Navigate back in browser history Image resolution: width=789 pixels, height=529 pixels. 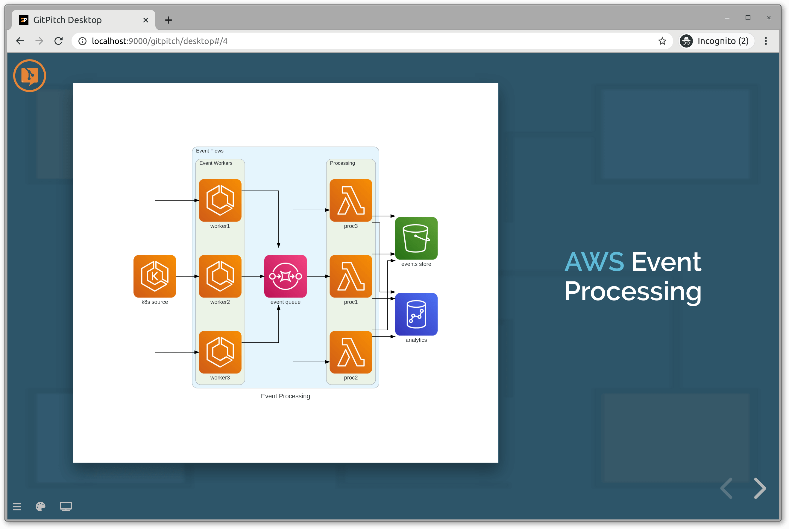pos(20,41)
